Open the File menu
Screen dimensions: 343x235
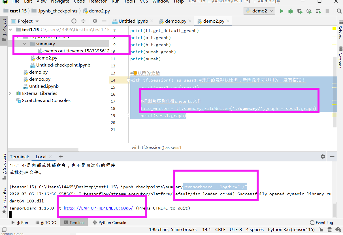coord(16,1)
